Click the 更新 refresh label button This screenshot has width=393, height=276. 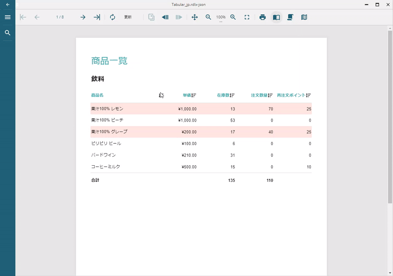click(128, 17)
